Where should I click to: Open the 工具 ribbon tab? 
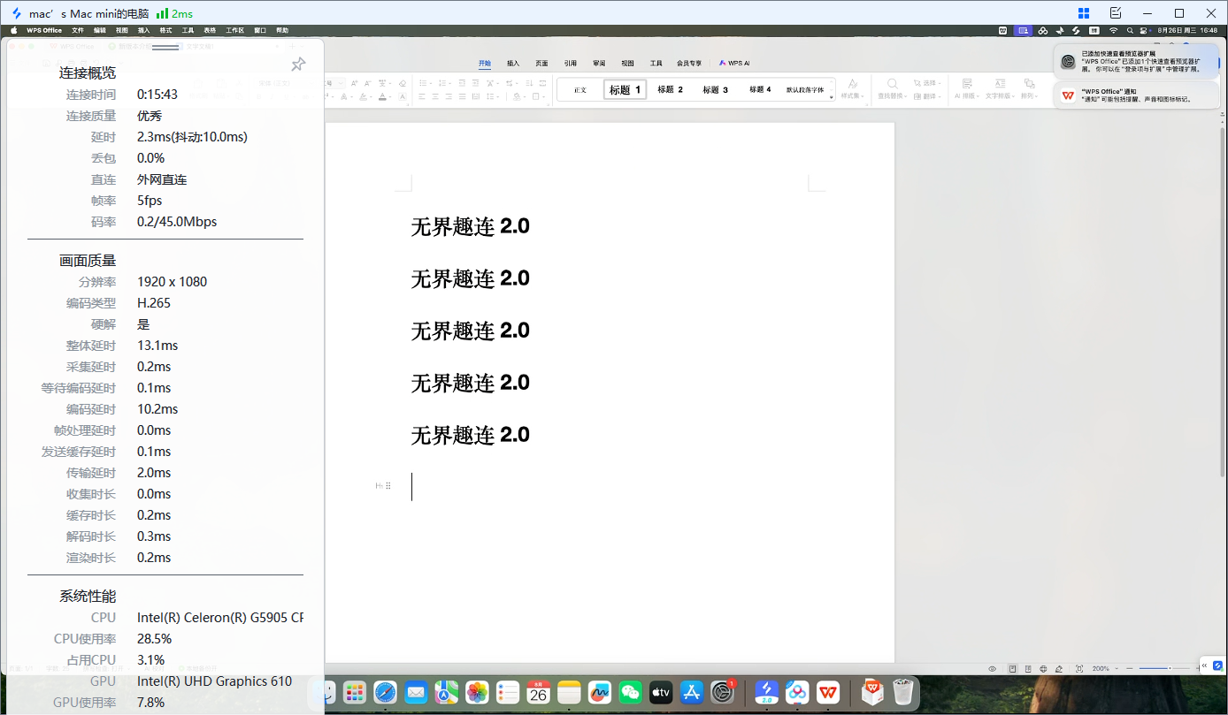click(x=656, y=64)
